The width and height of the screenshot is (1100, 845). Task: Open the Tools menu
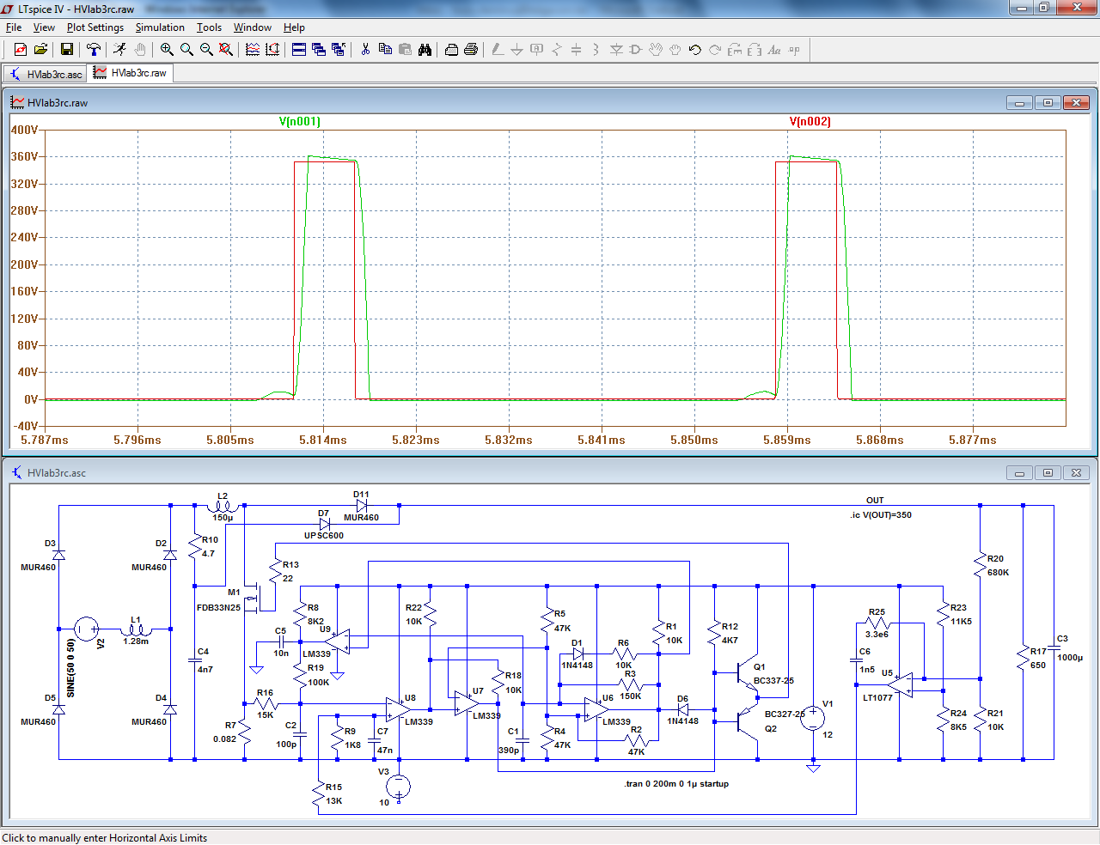209,27
